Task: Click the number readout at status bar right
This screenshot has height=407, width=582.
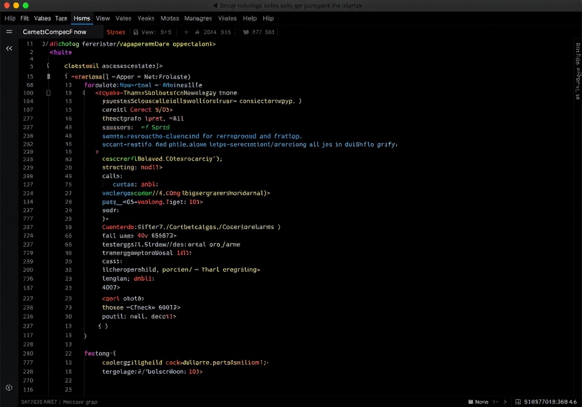Action: tap(551, 402)
